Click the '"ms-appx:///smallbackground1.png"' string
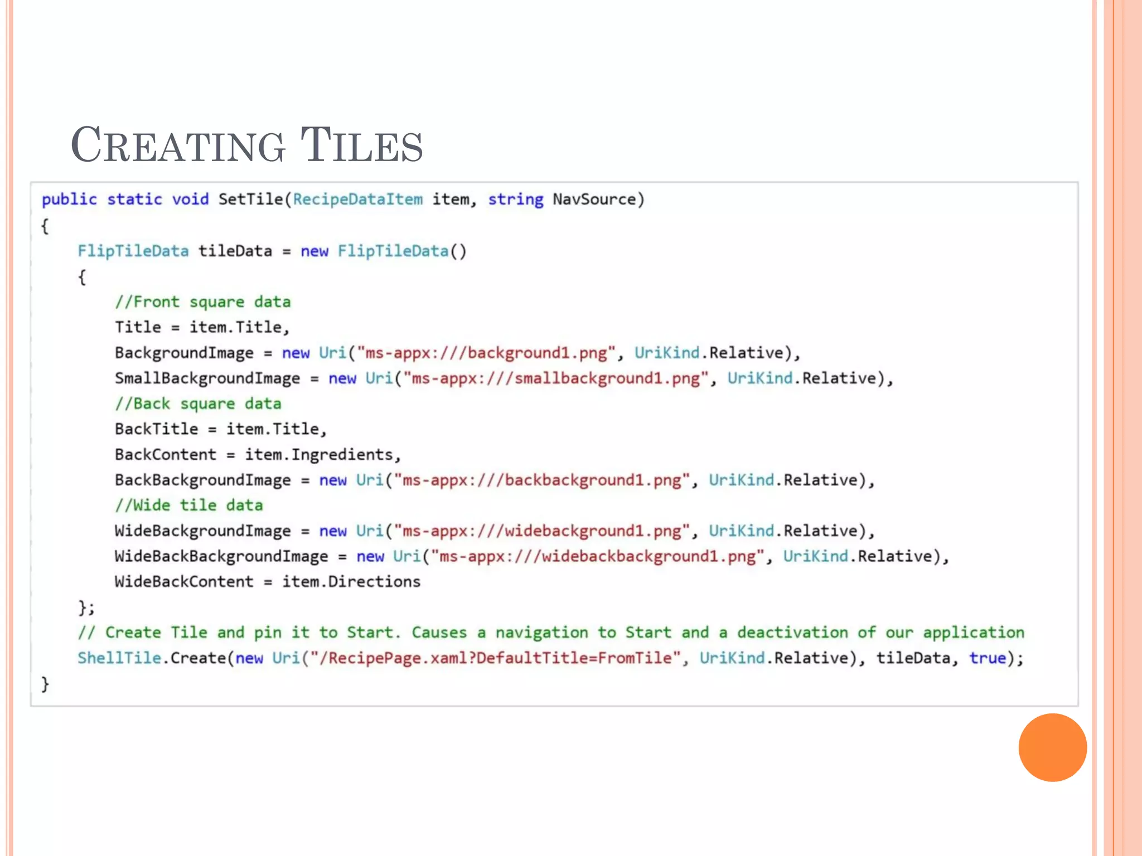The height and width of the screenshot is (856, 1142). coord(556,378)
